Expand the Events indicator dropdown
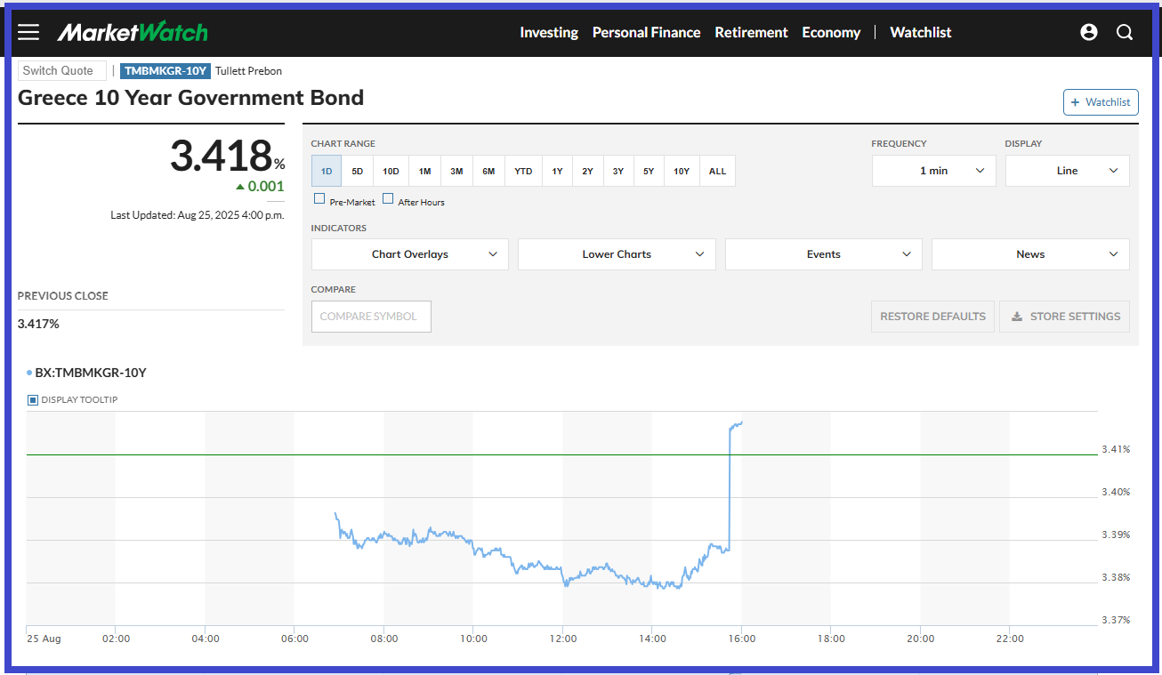This screenshot has height=675, width=1162. click(x=824, y=254)
